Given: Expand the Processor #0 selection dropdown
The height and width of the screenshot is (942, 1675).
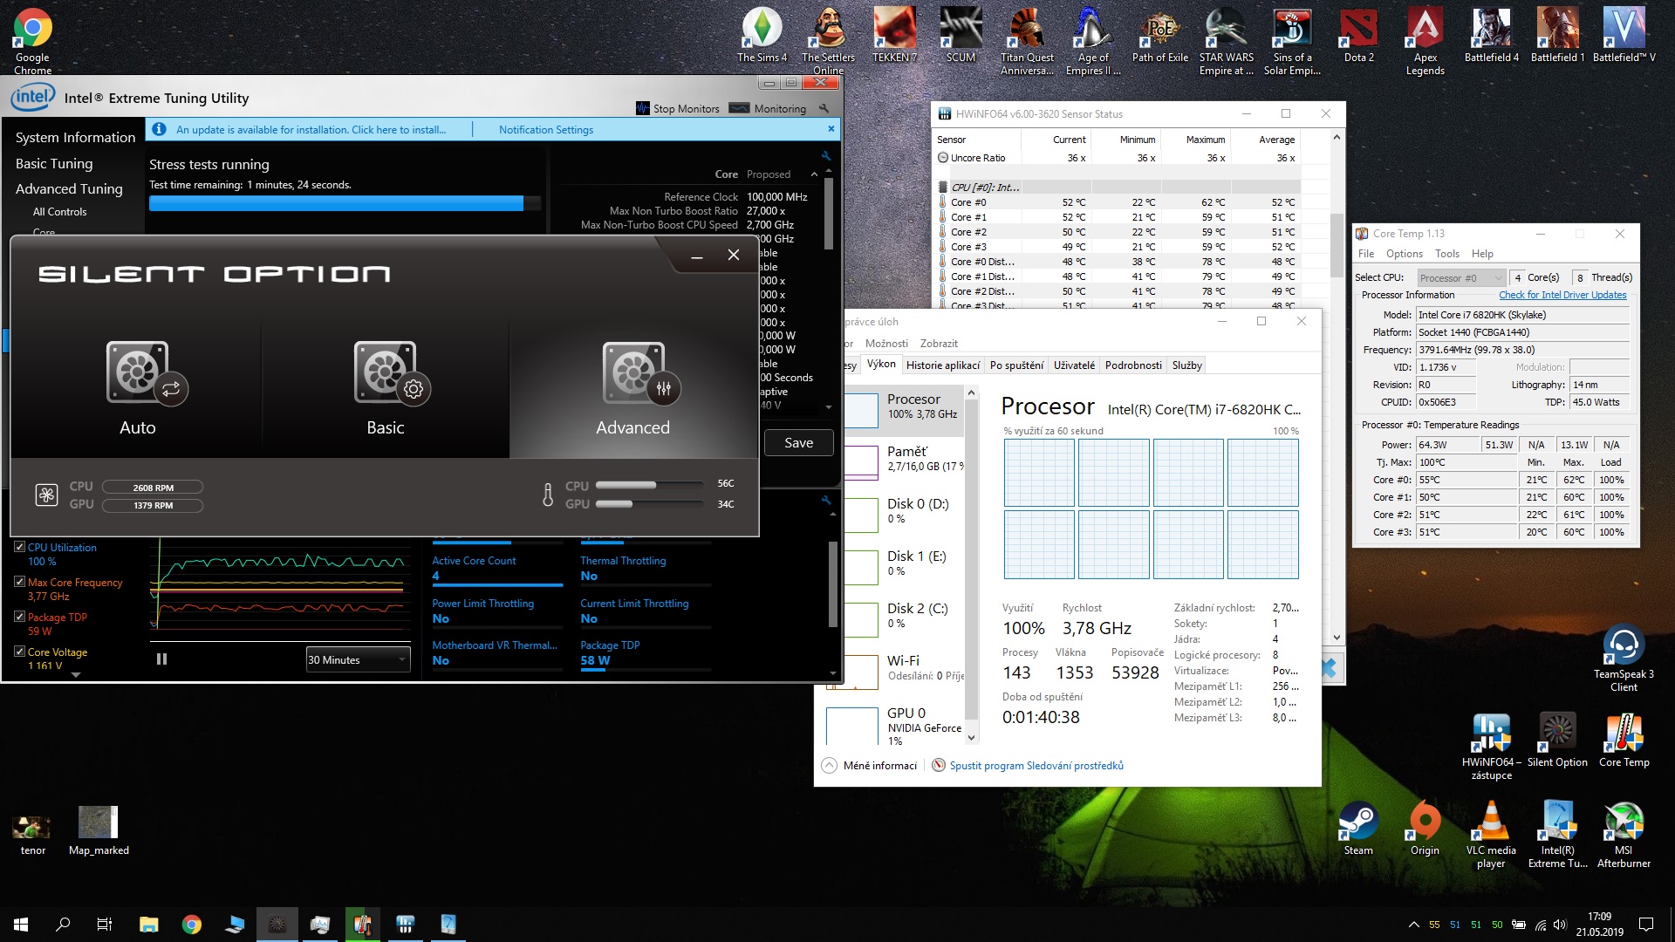Looking at the screenshot, I should pyautogui.click(x=1461, y=278).
